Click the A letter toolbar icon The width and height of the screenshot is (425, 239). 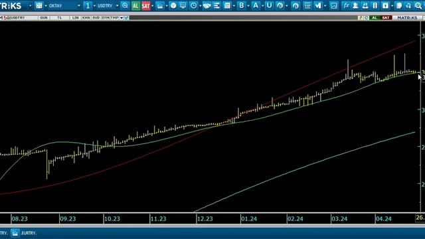click(255, 5)
